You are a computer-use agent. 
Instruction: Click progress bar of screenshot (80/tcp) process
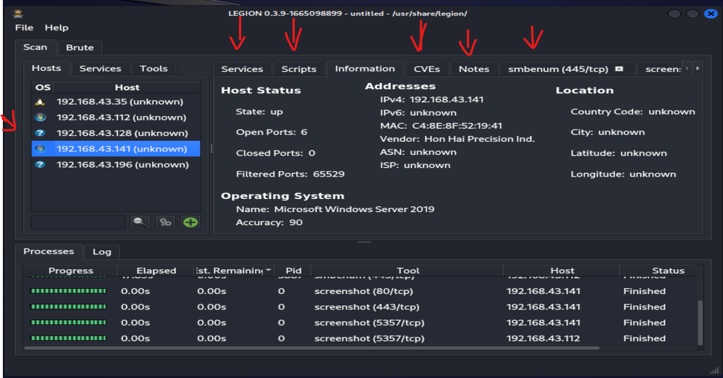coord(68,291)
